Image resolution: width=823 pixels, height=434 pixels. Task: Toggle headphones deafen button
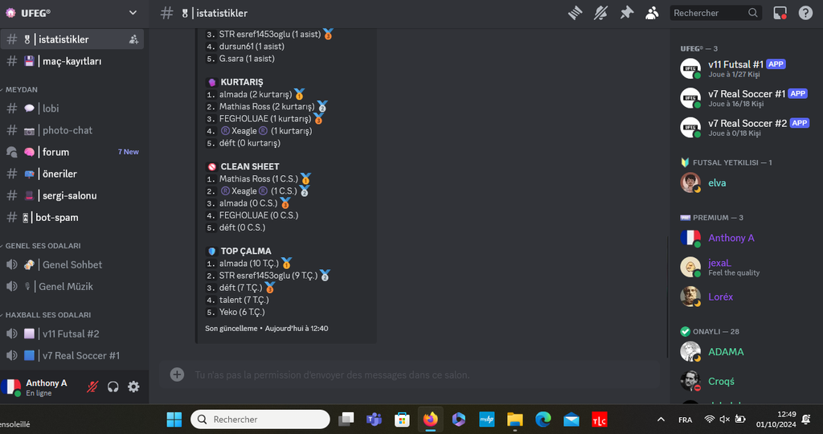(113, 387)
